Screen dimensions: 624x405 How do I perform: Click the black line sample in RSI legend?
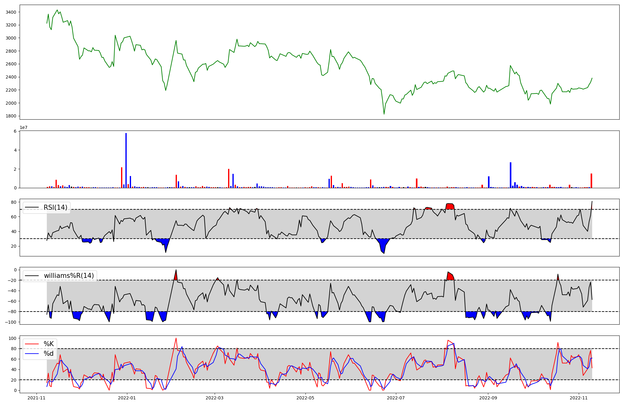point(32,207)
